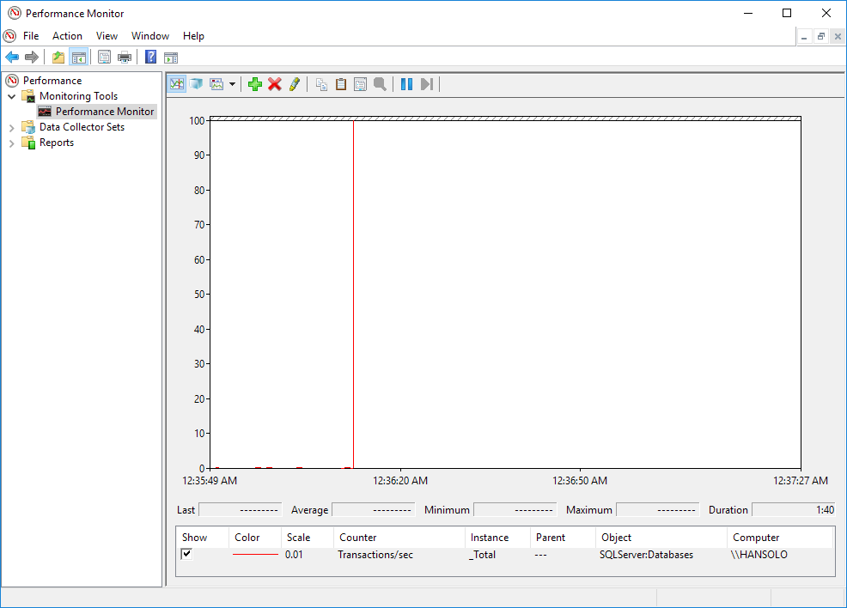Click the Paste Counter List clipboard icon
Screen dimensions: 847x608
(341, 84)
